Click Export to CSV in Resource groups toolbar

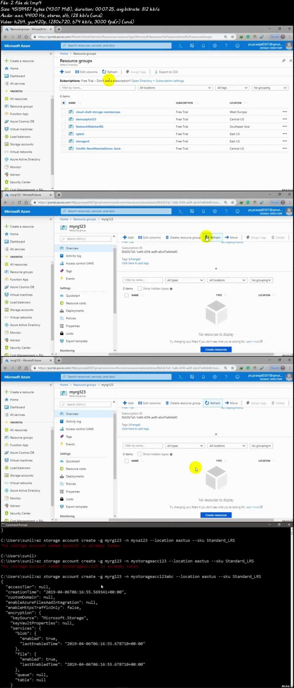point(166,72)
